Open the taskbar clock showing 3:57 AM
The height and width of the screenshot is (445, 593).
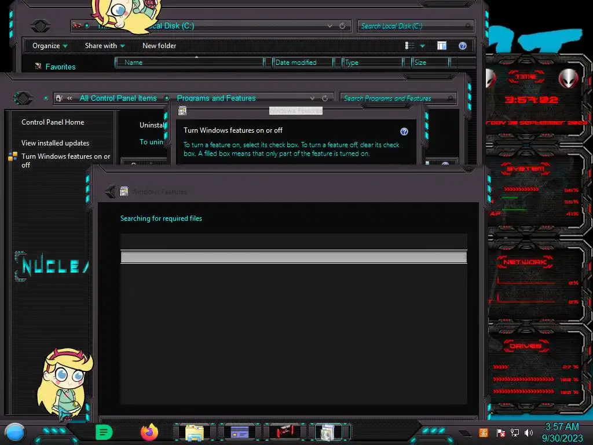point(562,432)
